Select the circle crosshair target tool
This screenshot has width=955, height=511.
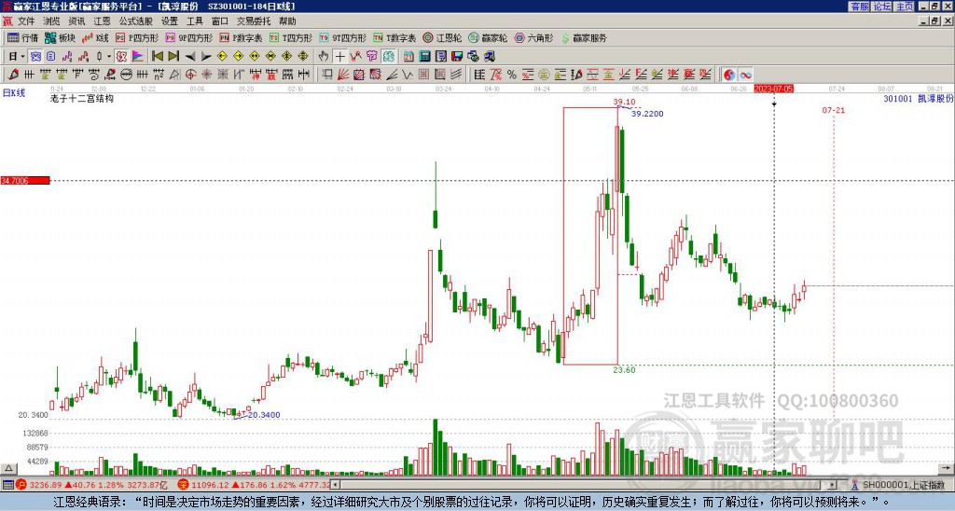(x=190, y=75)
